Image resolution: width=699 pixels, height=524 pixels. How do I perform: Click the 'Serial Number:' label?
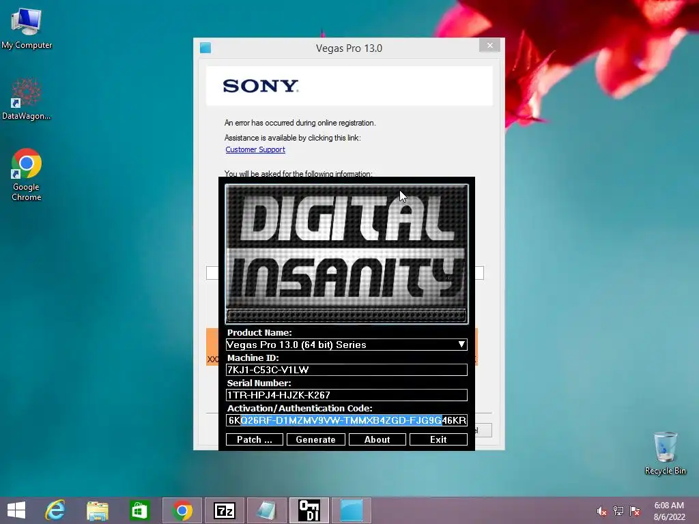click(259, 383)
